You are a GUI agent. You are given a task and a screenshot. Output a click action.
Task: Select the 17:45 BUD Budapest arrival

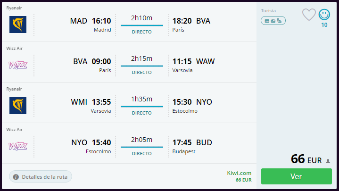point(192,146)
